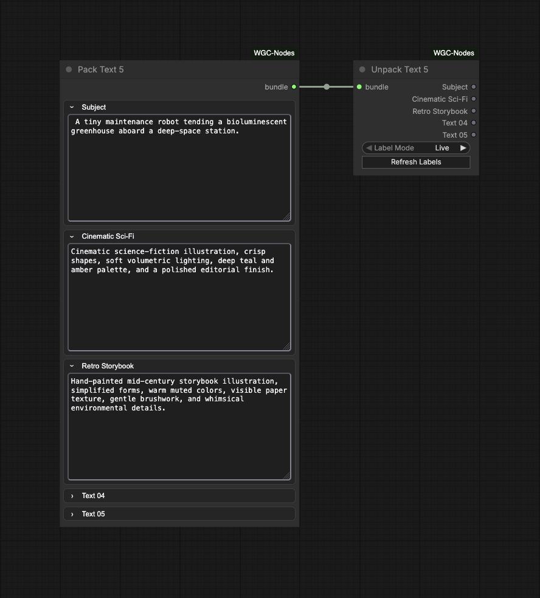Click the Text 05 output socket
This screenshot has height=598, width=540.
(474, 135)
